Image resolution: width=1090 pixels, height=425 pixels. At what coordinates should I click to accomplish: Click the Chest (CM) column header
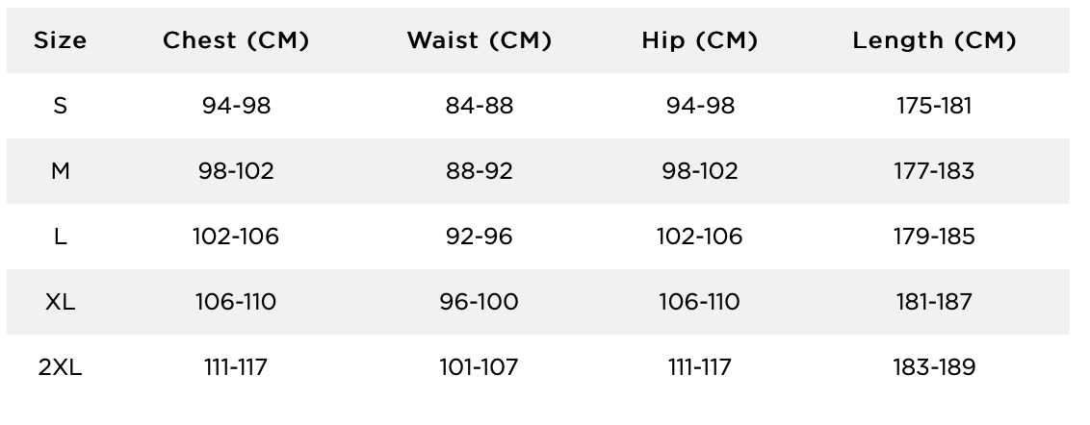[x=236, y=40]
